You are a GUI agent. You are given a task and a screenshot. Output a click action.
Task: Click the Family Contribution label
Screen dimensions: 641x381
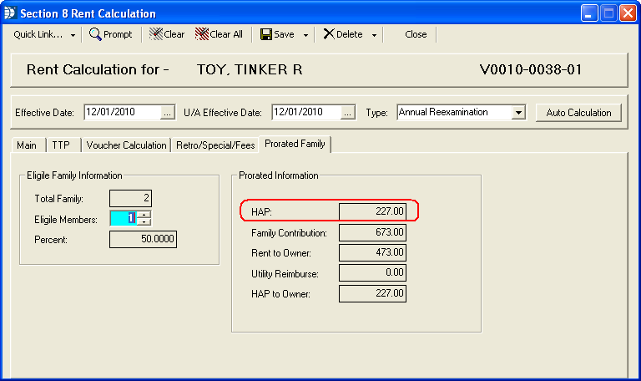tap(289, 233)
